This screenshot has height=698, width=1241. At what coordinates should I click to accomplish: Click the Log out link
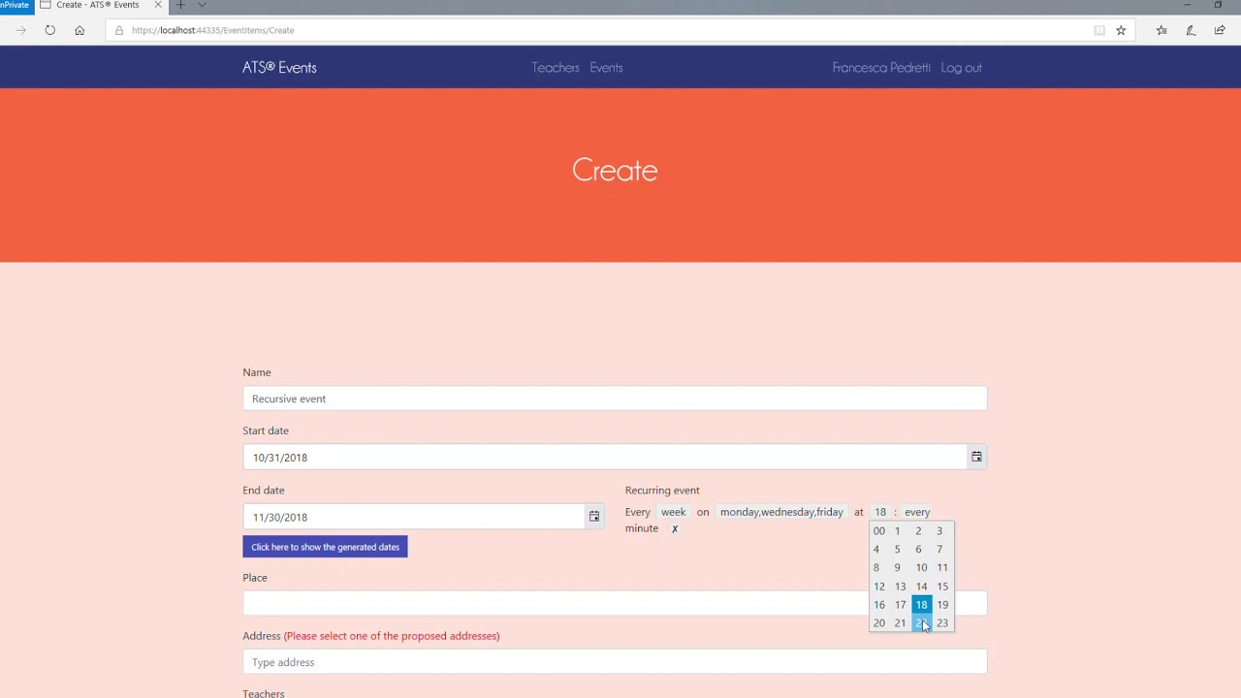(961, 68)
